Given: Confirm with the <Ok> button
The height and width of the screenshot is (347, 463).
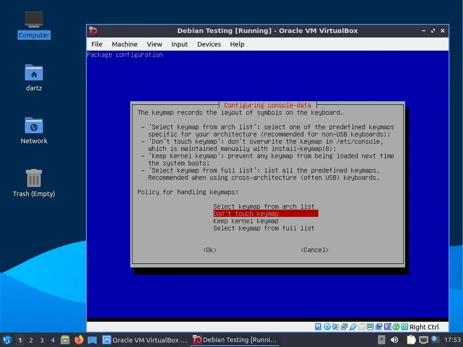Looking at the screenshot, I should coord(210,250).
